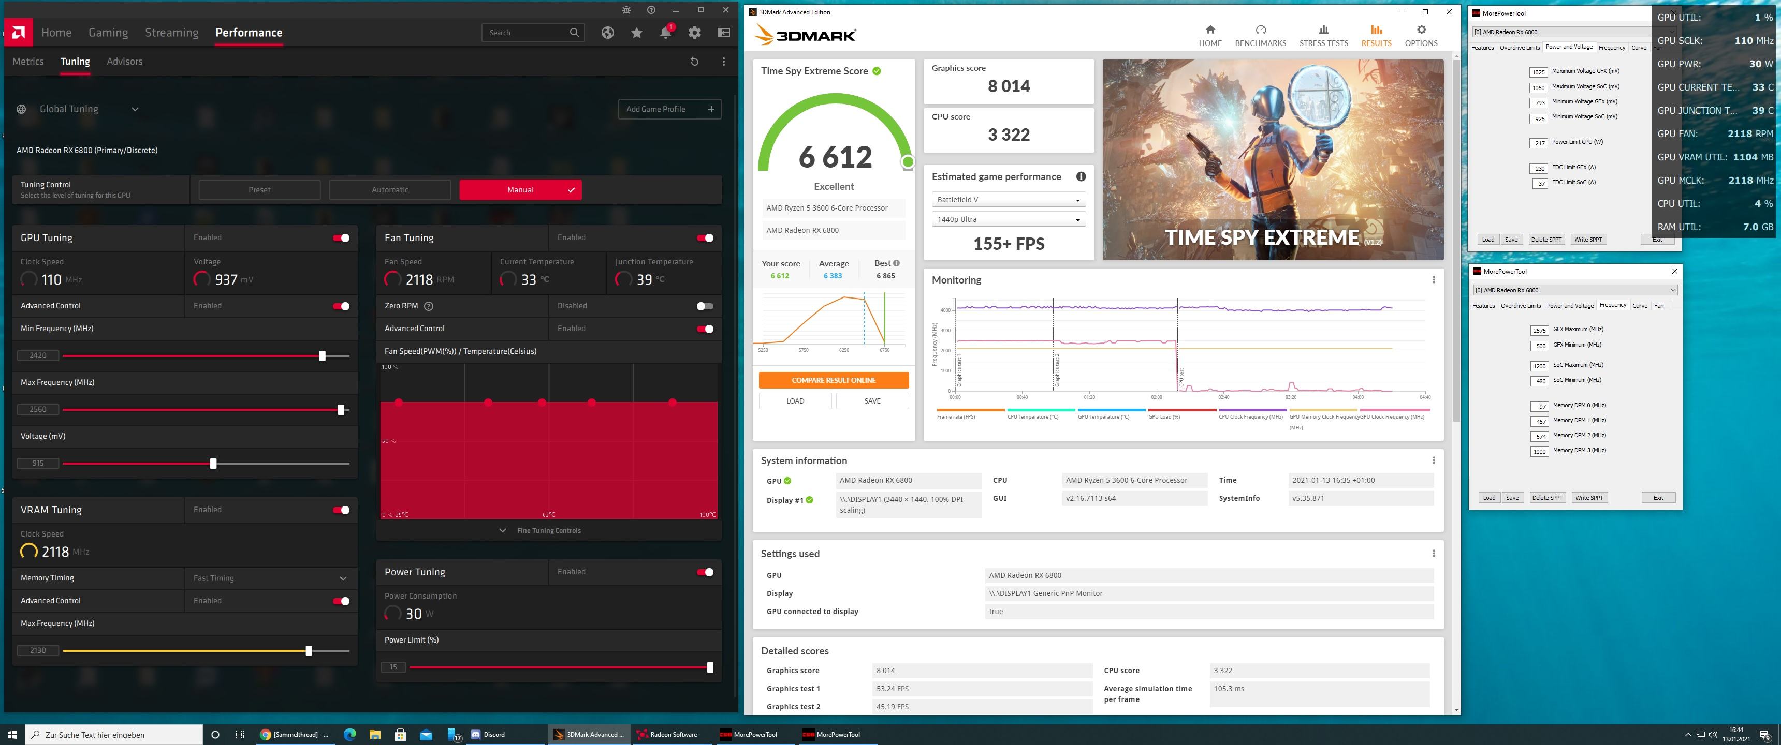Open the Battlefield V game dropdown

1008,200
